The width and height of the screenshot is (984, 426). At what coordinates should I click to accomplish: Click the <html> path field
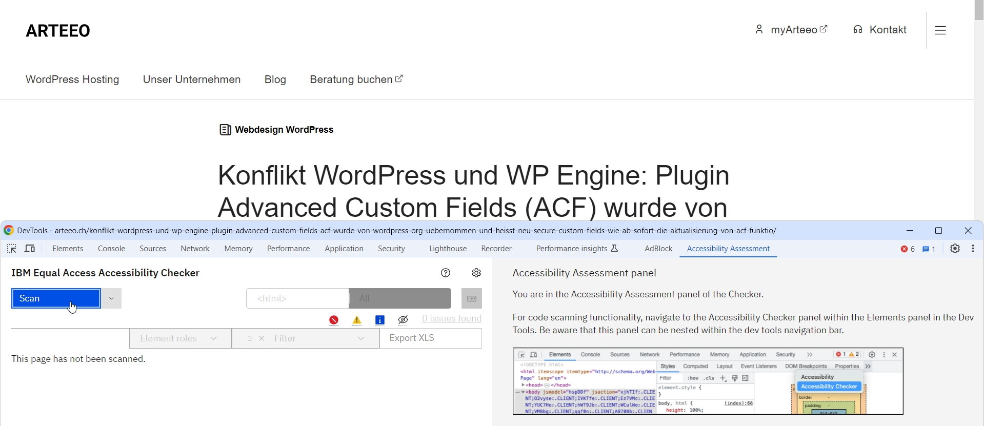[297, 298]
